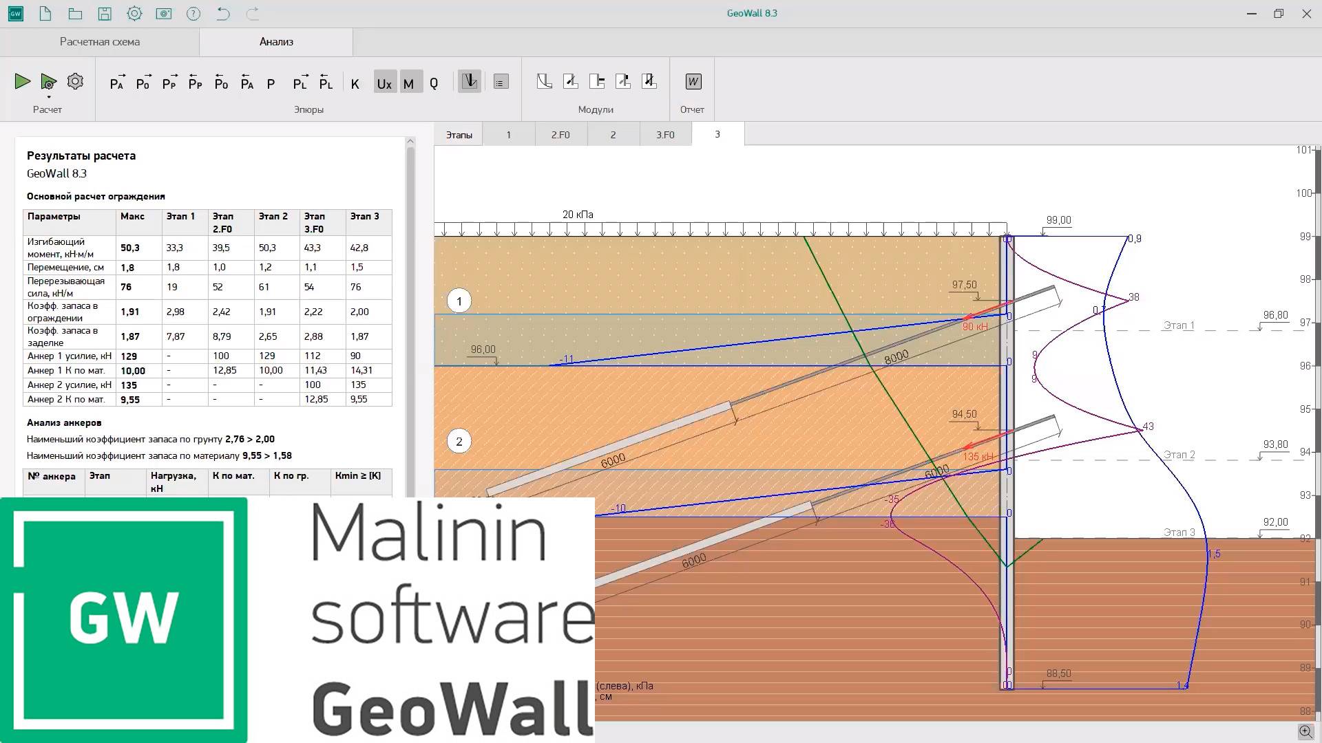
Task: Toggle the Ux displacement diagram
Action: (384, 83)
